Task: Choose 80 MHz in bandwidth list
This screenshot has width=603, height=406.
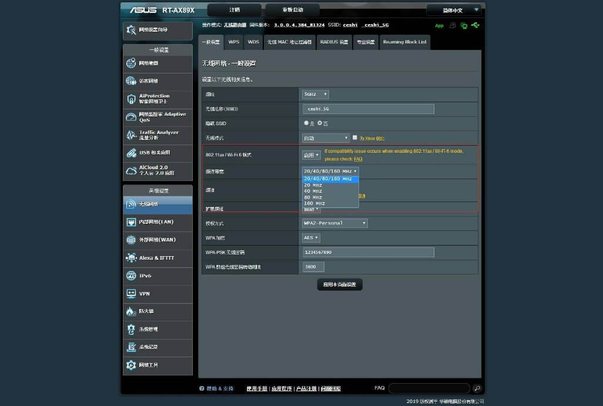Action: click(x=313, y=197)
